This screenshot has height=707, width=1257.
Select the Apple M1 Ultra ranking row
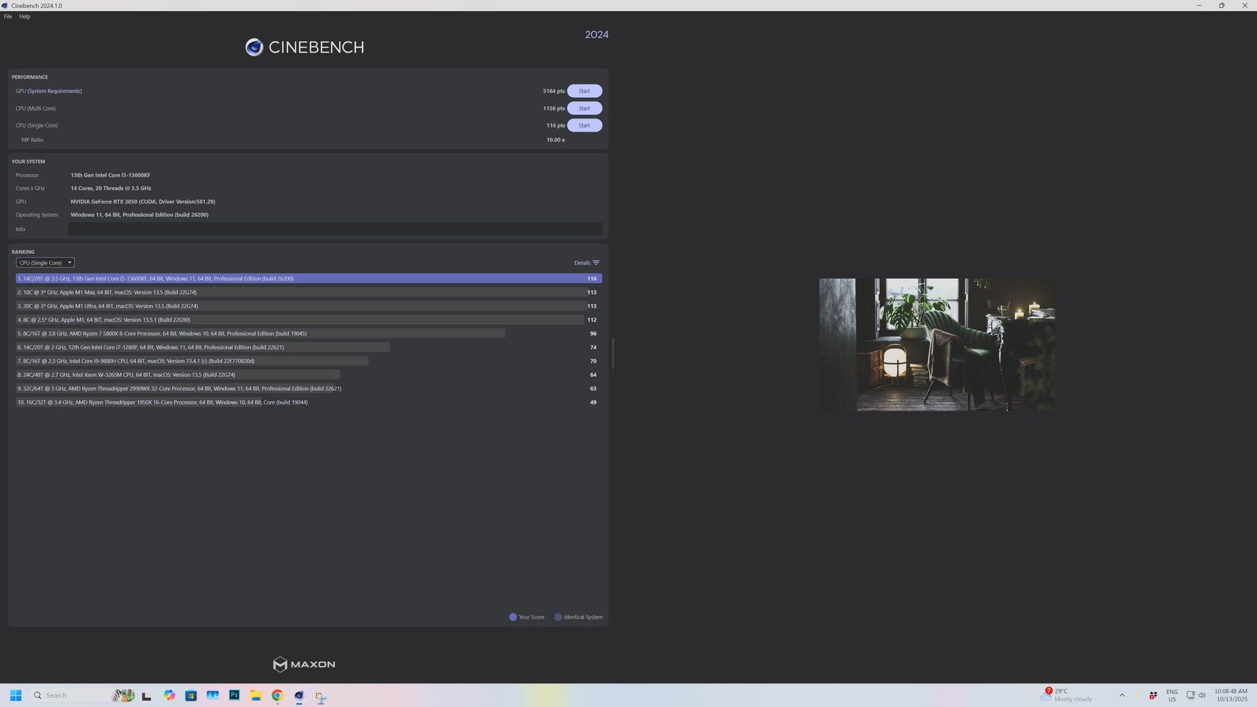[x=308, y=306]
